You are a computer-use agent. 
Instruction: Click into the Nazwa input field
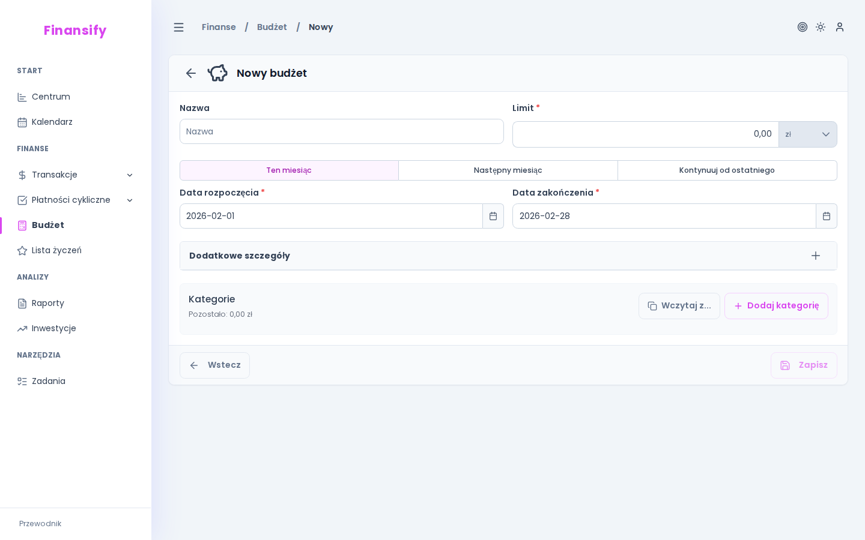tap(341, 131)
